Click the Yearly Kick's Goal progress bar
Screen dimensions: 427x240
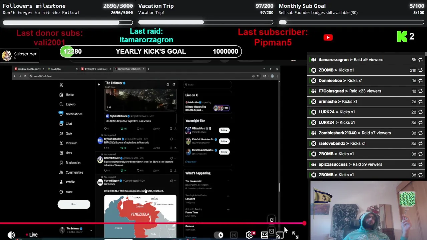click(x=151, y=51)
